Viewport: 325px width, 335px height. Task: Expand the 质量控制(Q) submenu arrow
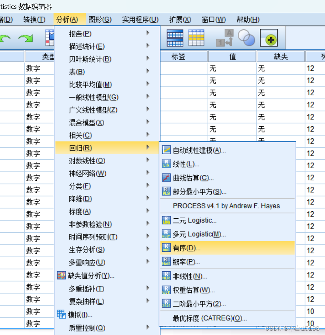[148, 327]
